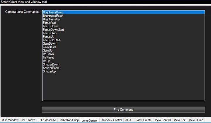Choose the GainReset list entry

[x=50, y=47]
